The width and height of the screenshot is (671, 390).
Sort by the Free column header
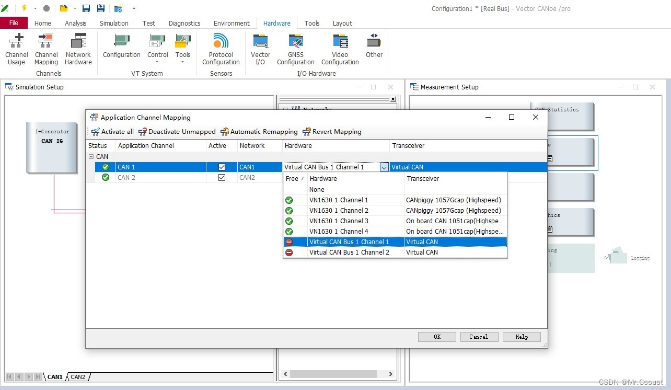pyautogui.click(x=295, y=179)
